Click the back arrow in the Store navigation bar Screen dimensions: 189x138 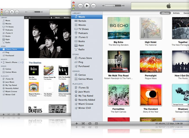(x=26, y=18)
